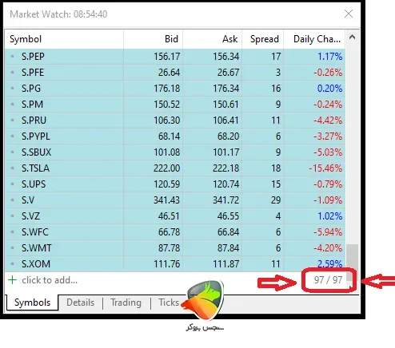Open the Trading tab
The width and height of the screenshot is (395, 348).
pos(126,303)
